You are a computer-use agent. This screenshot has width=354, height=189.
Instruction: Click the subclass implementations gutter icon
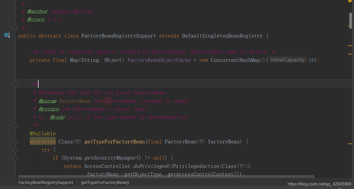(x=7, y=35)
